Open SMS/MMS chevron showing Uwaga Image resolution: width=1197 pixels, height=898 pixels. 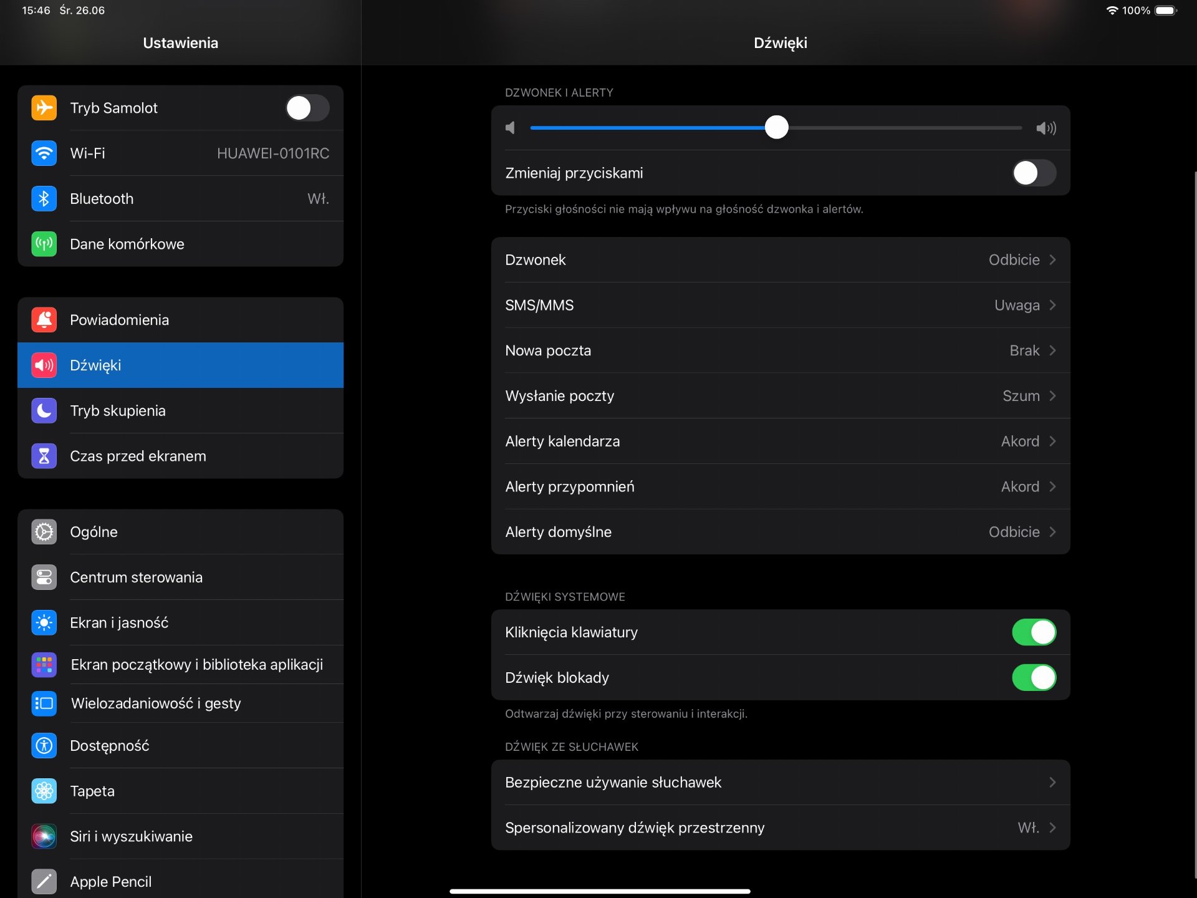click(x=1052, y=306)
